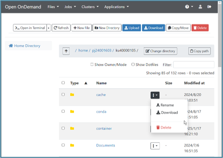Click the Type column header
The width and height of the screenshot is (223, 158).
[74, 83]
